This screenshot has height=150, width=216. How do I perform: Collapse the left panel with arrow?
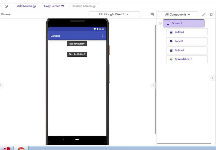tap(1, 85)
